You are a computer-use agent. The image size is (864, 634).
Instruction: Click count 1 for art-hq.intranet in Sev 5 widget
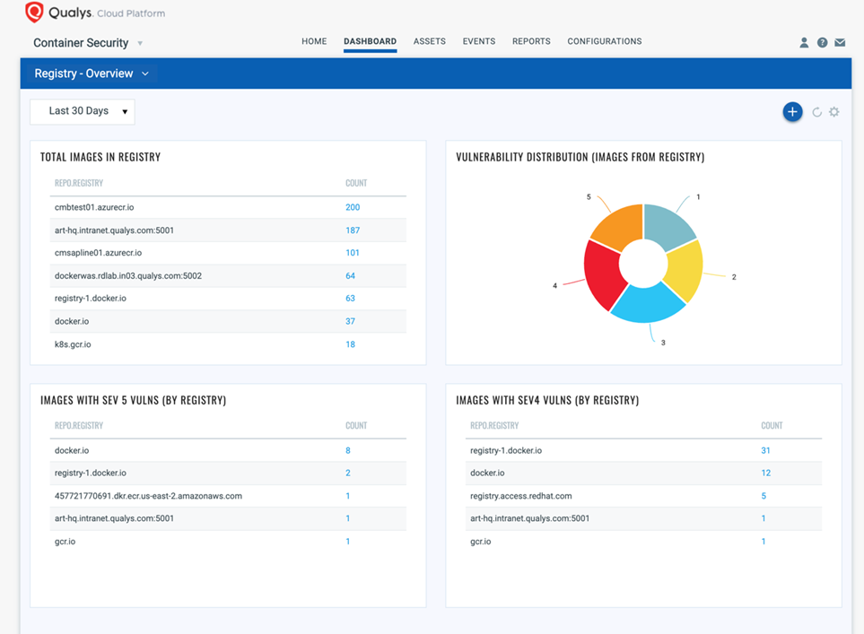click(x=348, y=519)
